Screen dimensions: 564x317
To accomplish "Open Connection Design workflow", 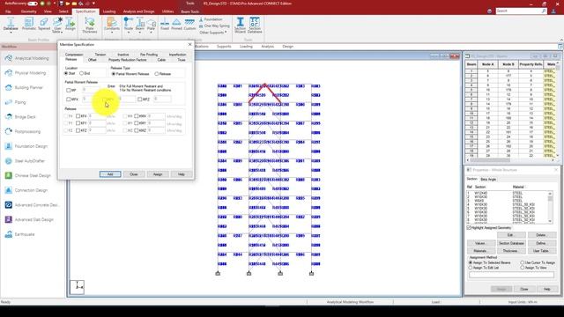I will pos(32,190).
